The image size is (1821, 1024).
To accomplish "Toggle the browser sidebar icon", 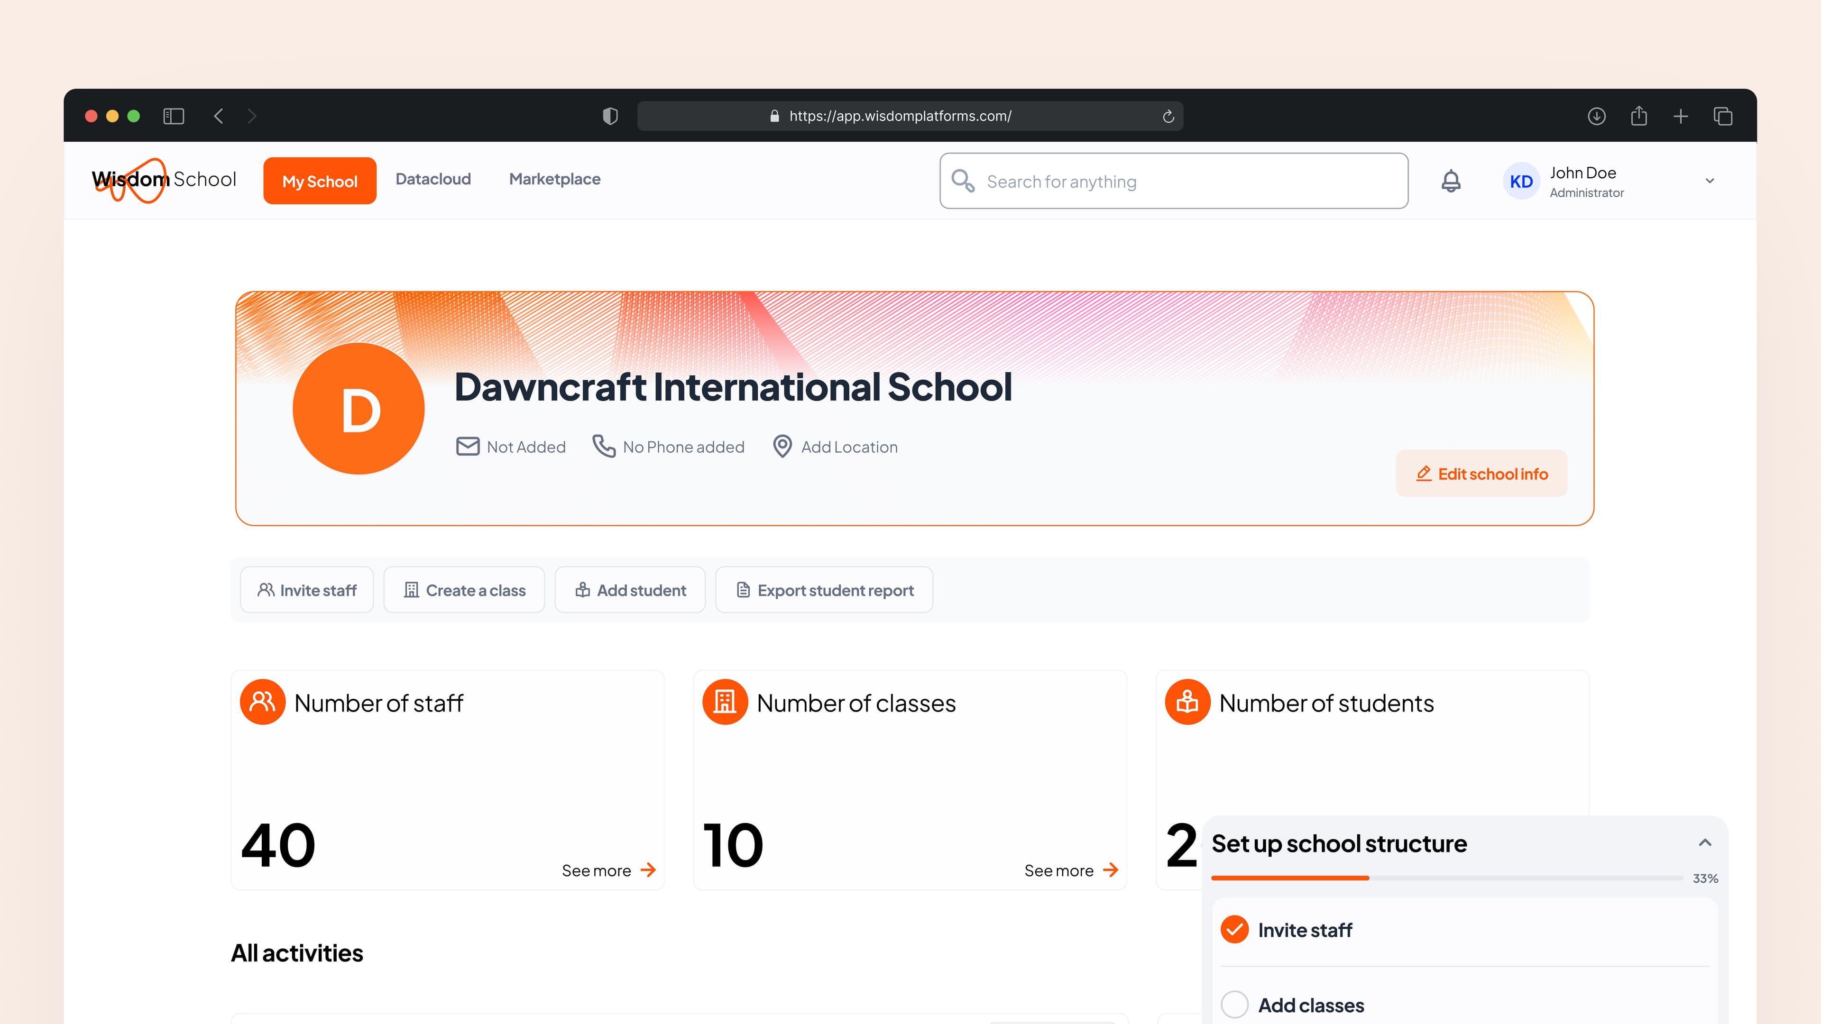I will point(173,116).
